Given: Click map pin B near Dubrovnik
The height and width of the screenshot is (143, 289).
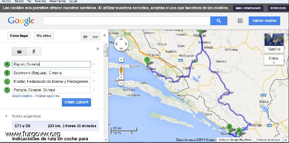Looking at the screenshot, I should pyautogui.click(x=229, y=128).
